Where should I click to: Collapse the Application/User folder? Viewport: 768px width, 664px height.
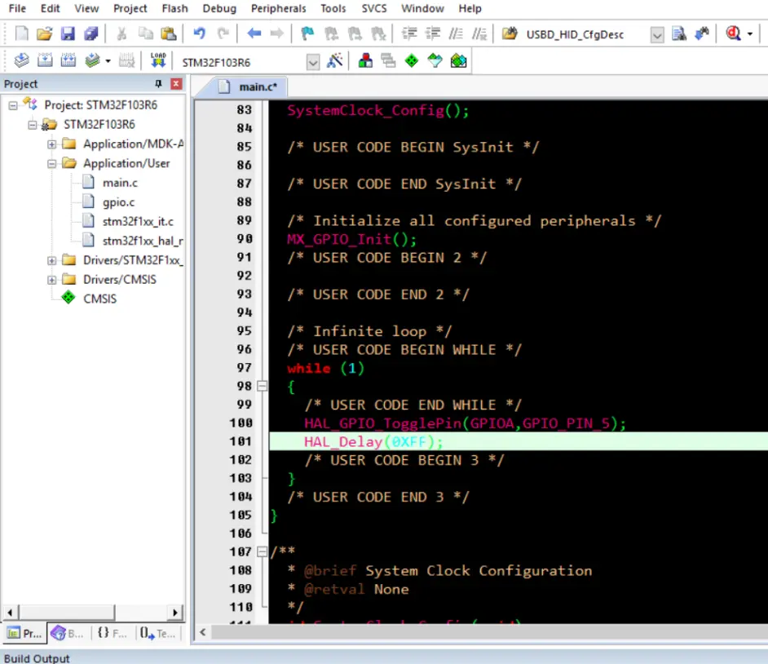tap(52, 164)
